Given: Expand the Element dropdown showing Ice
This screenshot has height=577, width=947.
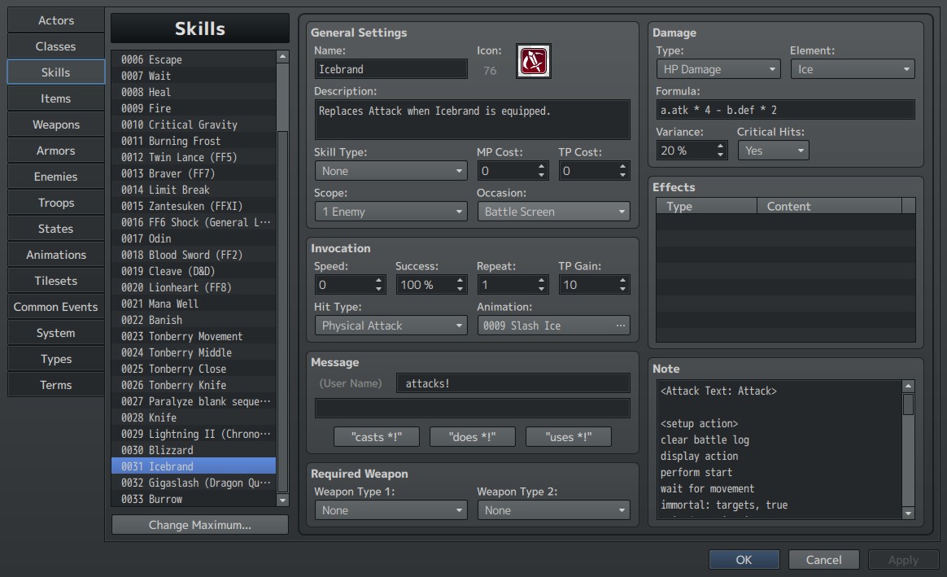Looking at the screenshot, I should [x=853, y=69].
